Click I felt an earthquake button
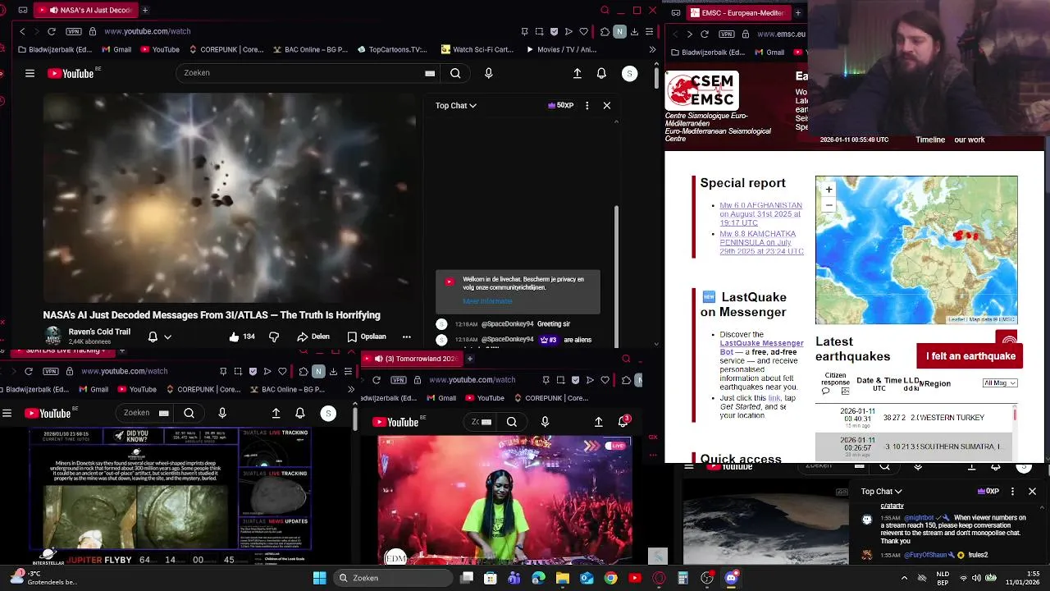 [970, 356]
